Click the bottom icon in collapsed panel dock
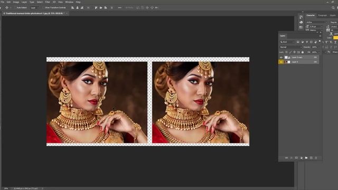This screenshot has width=338, height=190. [x=301, y=27]
